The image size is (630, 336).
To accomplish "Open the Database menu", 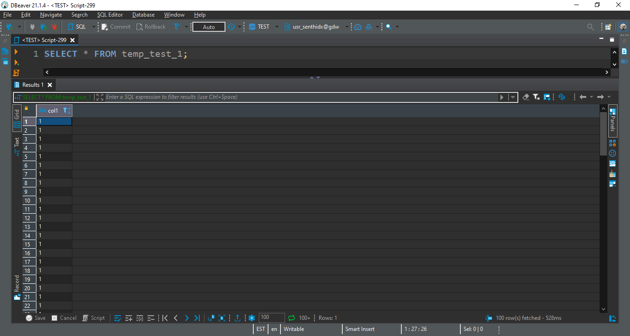I will point(143,15).
